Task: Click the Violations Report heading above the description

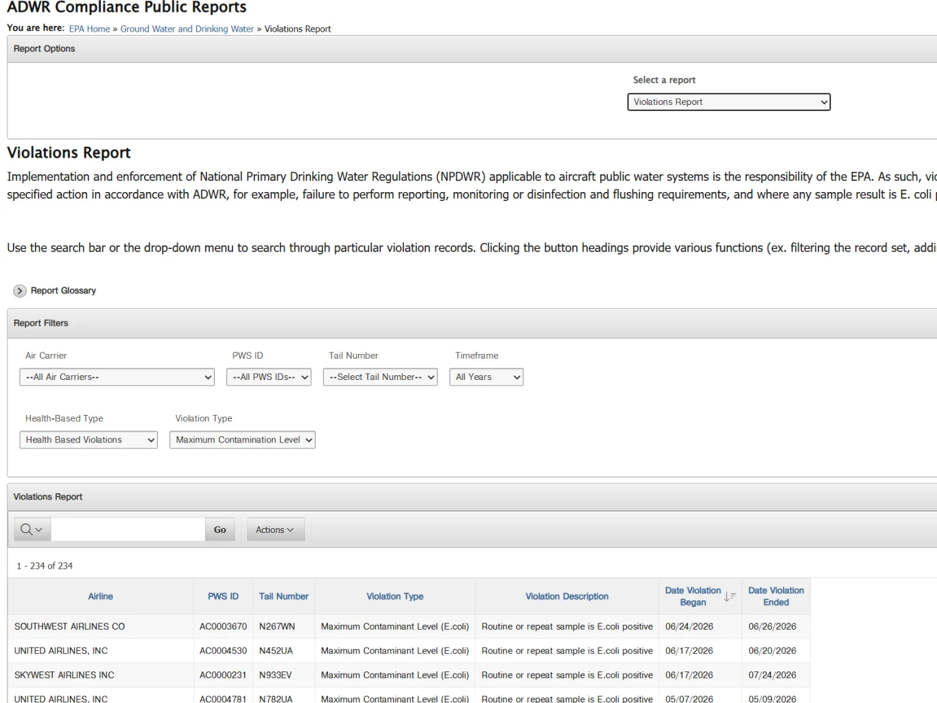Action: coord(69,152)
